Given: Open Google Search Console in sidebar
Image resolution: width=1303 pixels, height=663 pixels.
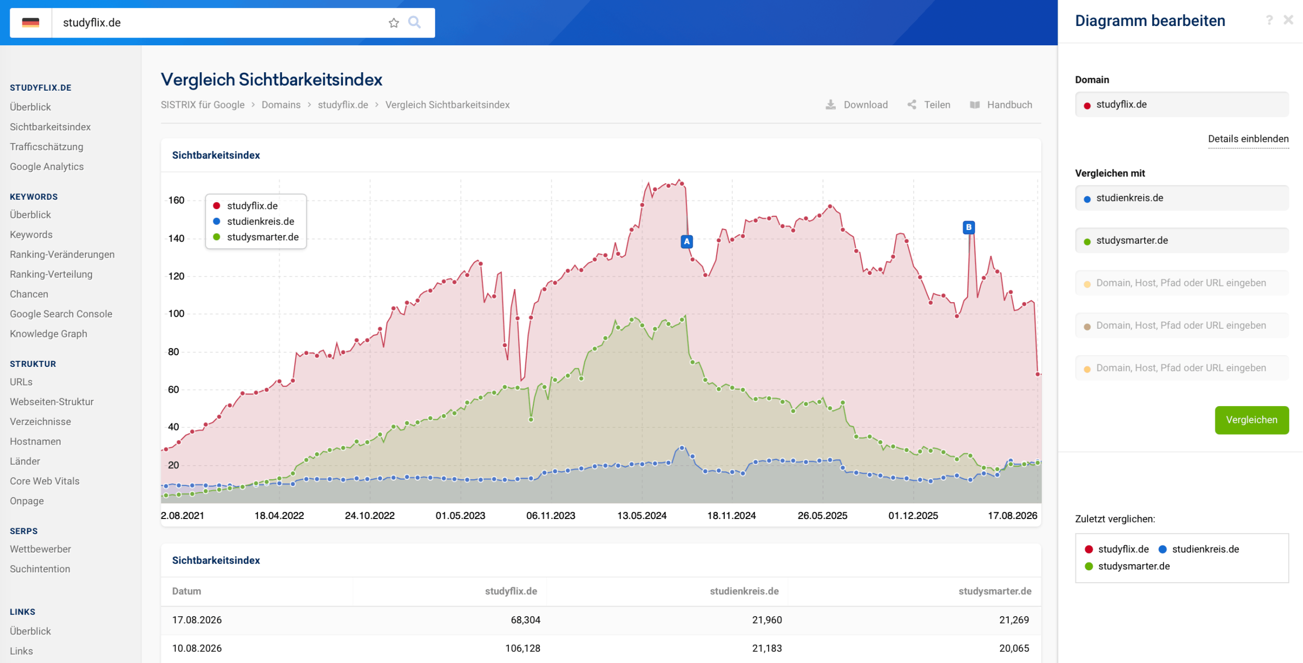Looking at the screenshot, I should [x=61, y=314].
